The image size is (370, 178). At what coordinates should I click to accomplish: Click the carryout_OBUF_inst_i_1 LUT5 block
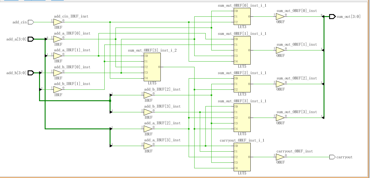(x=242, y=157)
